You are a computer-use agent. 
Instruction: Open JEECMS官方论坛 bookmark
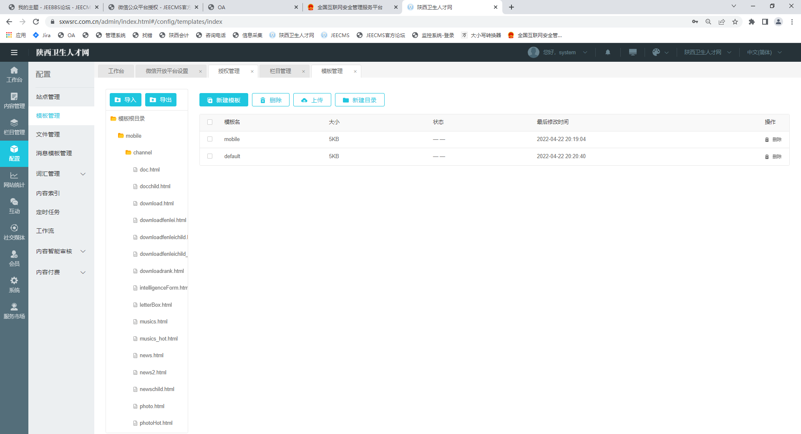(x=381, y=35)
